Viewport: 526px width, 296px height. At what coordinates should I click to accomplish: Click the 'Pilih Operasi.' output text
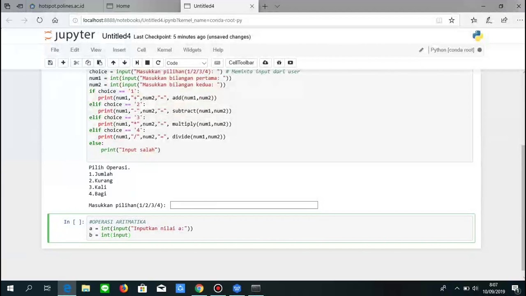pos(109,168)
